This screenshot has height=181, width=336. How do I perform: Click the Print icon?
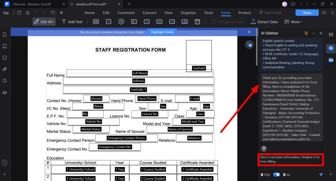(28, 13)
